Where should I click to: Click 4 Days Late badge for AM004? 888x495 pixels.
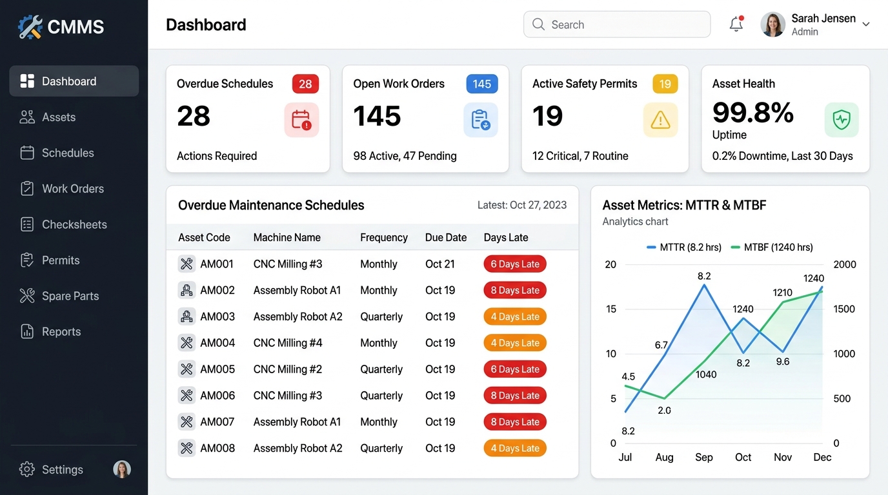tap(515, 343)
